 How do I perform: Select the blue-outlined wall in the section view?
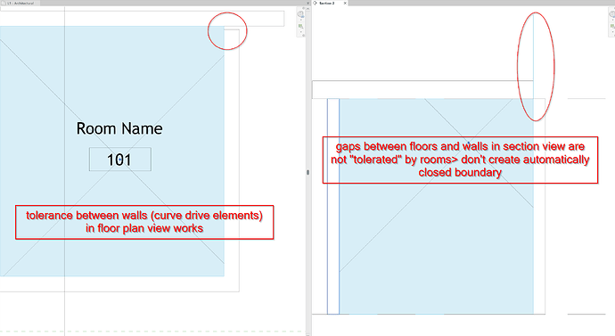click(333, 206)
